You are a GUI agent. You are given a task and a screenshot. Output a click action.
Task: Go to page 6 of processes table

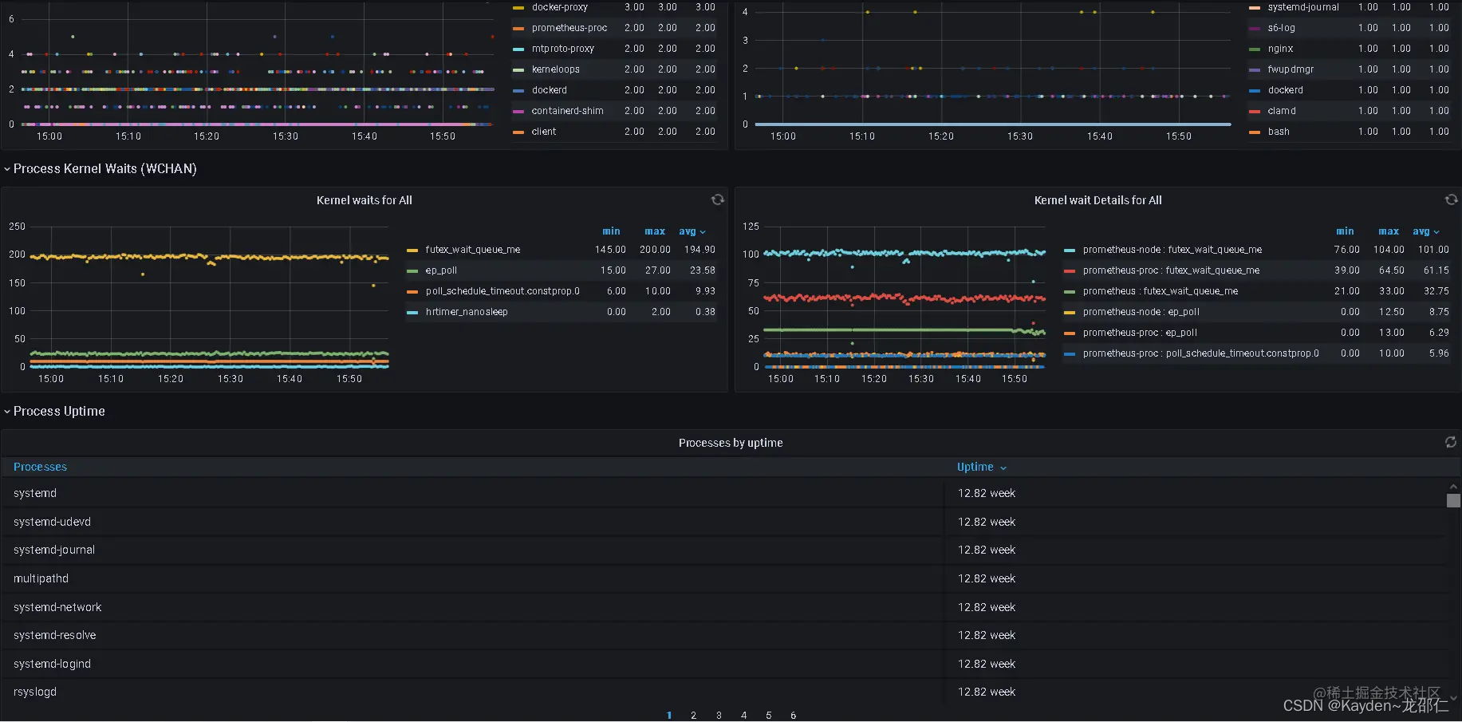[x=793, y=716]
